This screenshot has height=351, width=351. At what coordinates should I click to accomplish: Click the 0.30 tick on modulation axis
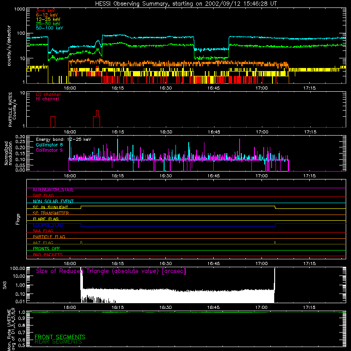pos(20,137)
